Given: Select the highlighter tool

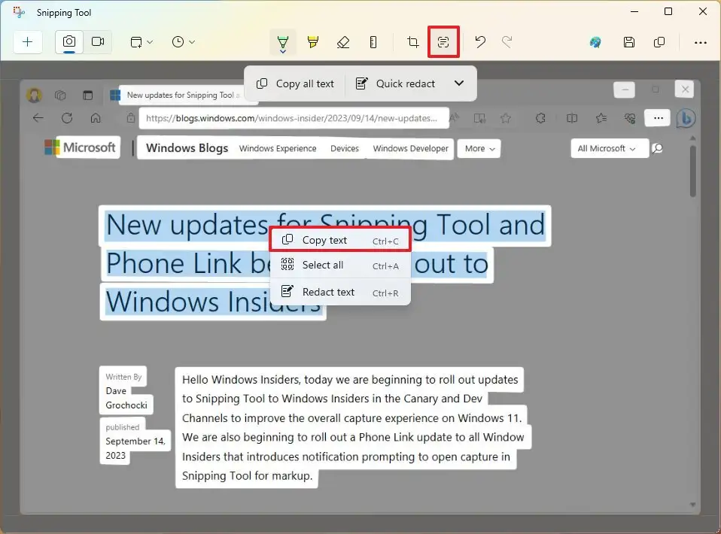Looking at the screenshot, I should [313, 42].
